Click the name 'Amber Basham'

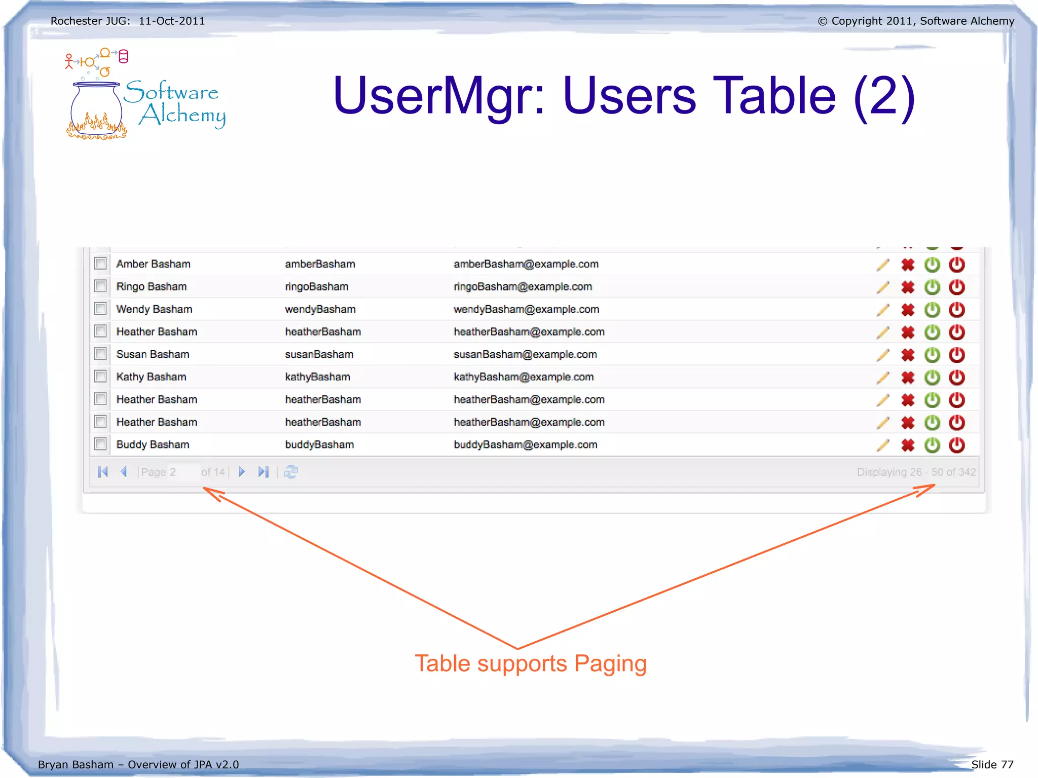[154, 264]
